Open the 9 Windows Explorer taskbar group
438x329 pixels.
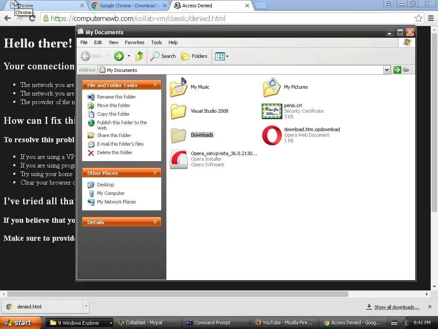pyautogui.click(x=79, y=323)
